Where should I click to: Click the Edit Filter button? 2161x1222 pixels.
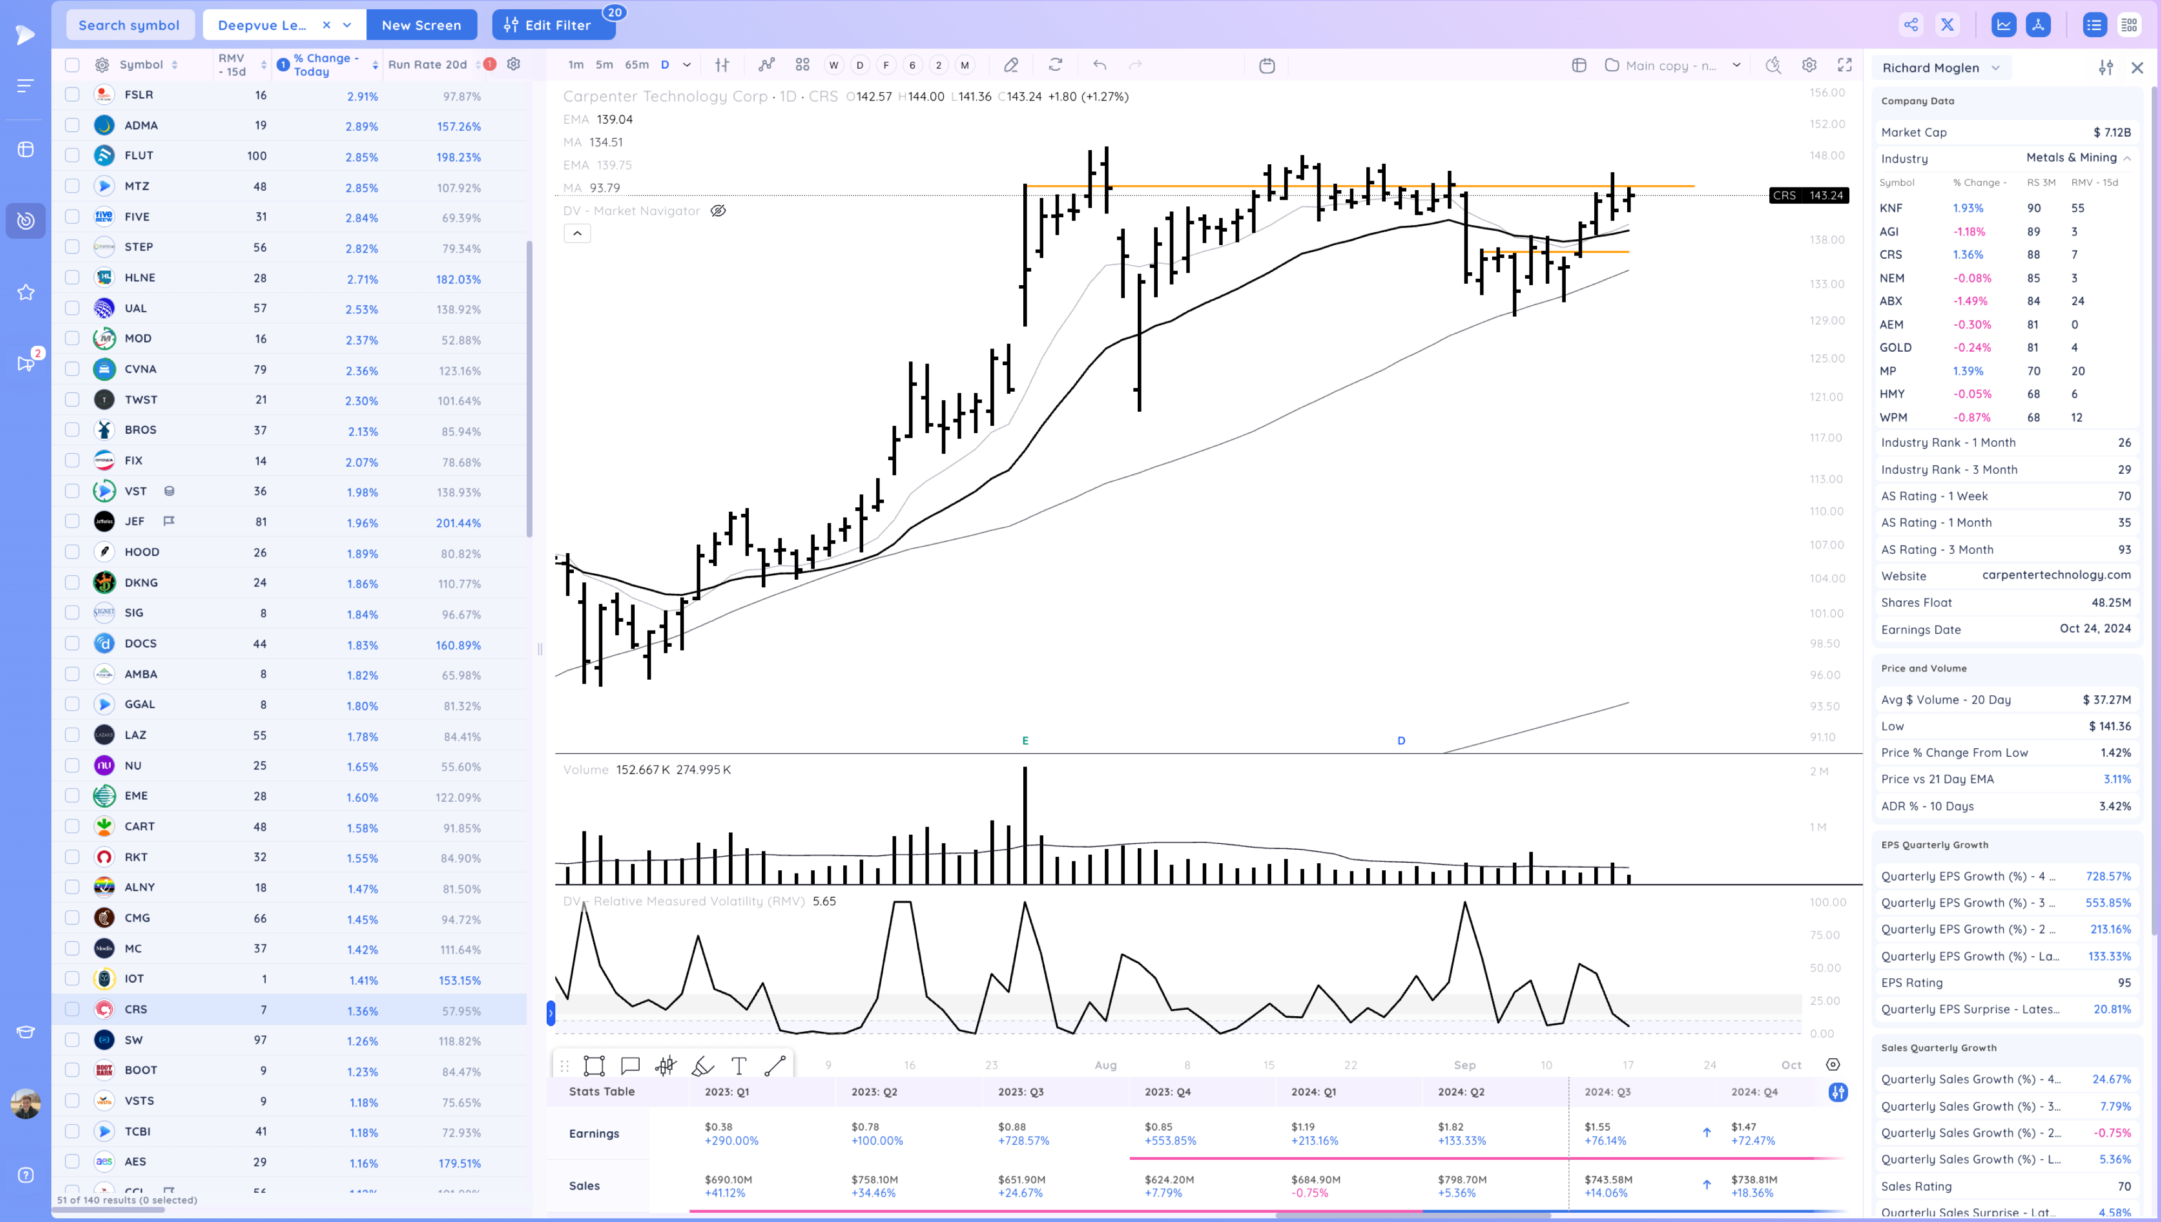553,25
